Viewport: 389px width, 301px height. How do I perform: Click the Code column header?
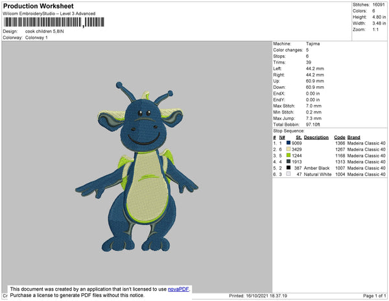[x=339, y=138]
